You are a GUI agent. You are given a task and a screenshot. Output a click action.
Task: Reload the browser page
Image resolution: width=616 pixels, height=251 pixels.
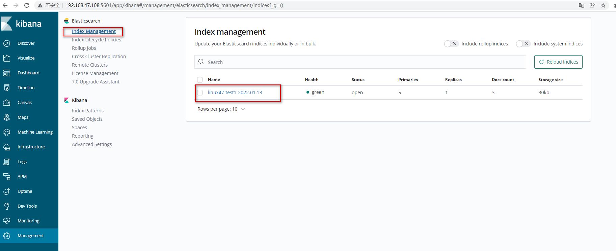[27, 5]
